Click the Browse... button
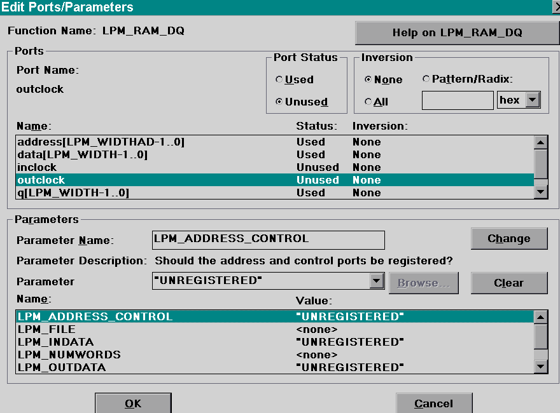The width and height of the screenshot is (560, 413). pyautogui.click(x=424, y=283)
